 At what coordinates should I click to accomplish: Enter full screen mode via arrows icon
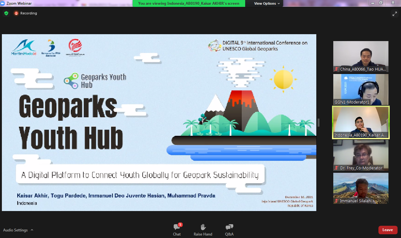[x=394, y=13]
